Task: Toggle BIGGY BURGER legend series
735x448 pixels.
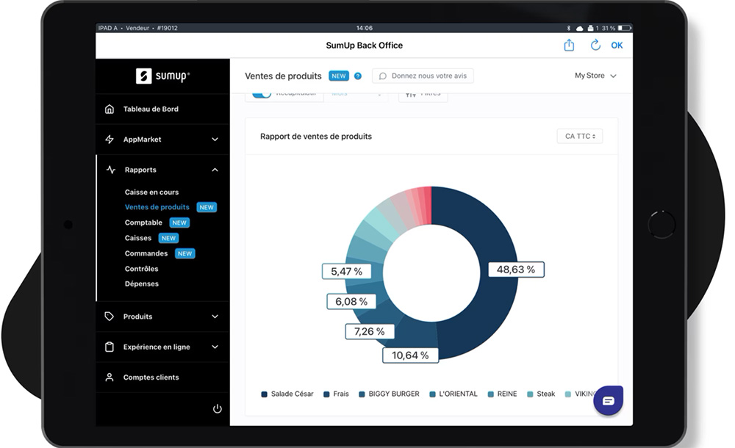Action: coord(388,394)
